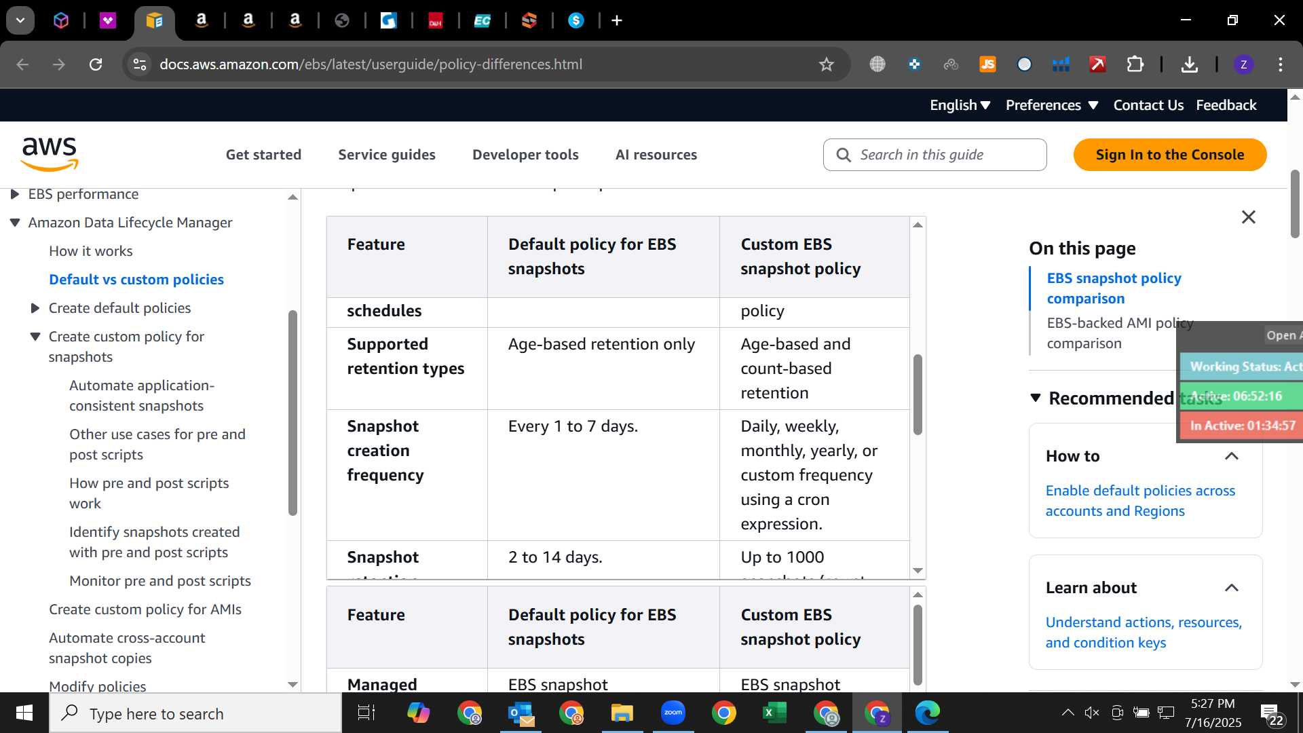This screenshot has width=1303, height=733.
Task: Open the Developer tools menu
Action: click(525, 155)
